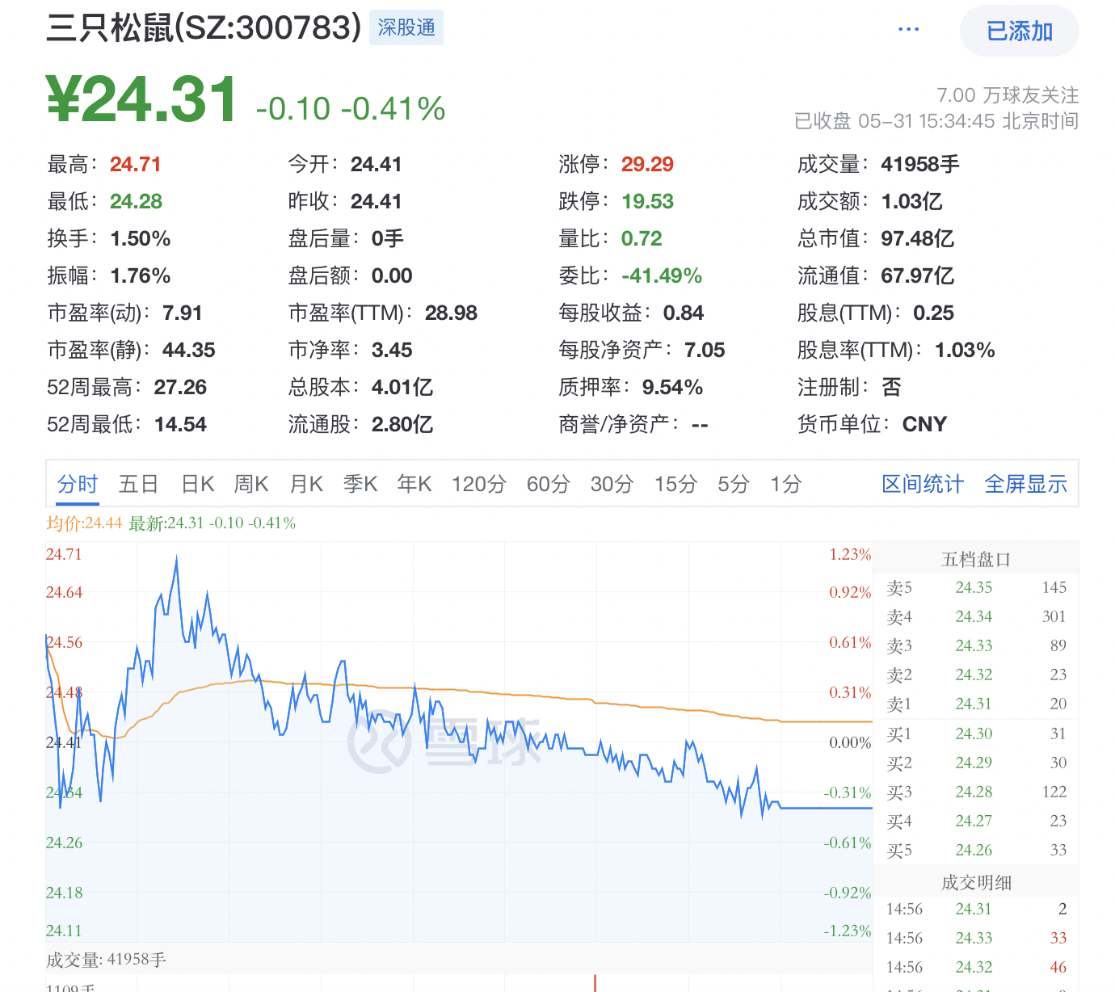Click the 成交明细 section header
This screenshot has width=1115, height=992.
click(x=976, y=882)
